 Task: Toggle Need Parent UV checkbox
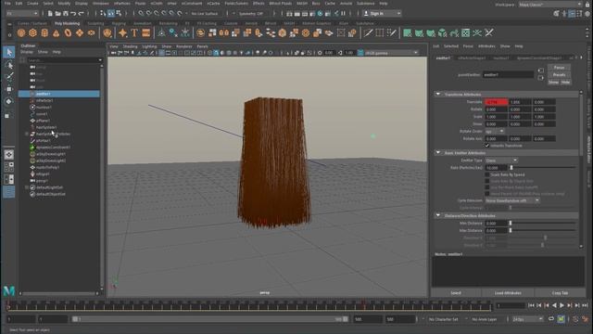(x=487, y=194)
